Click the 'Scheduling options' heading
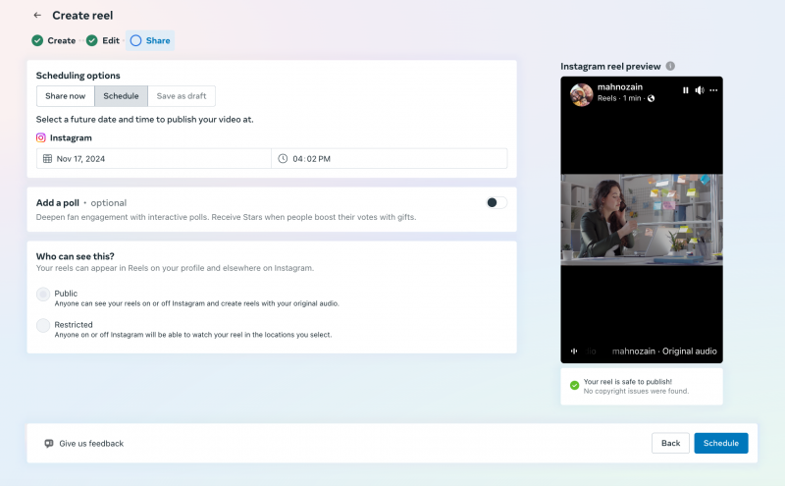Screen dimensions: 785x486 [x=78, y=76]
